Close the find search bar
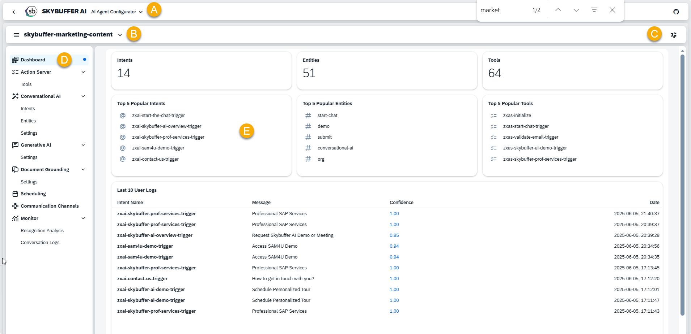This screenshot has width=691, height=334. [x=612, y=10]
